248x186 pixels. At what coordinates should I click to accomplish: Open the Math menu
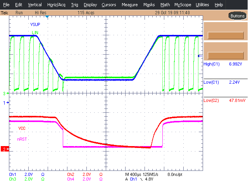click(x=165, y=5)
